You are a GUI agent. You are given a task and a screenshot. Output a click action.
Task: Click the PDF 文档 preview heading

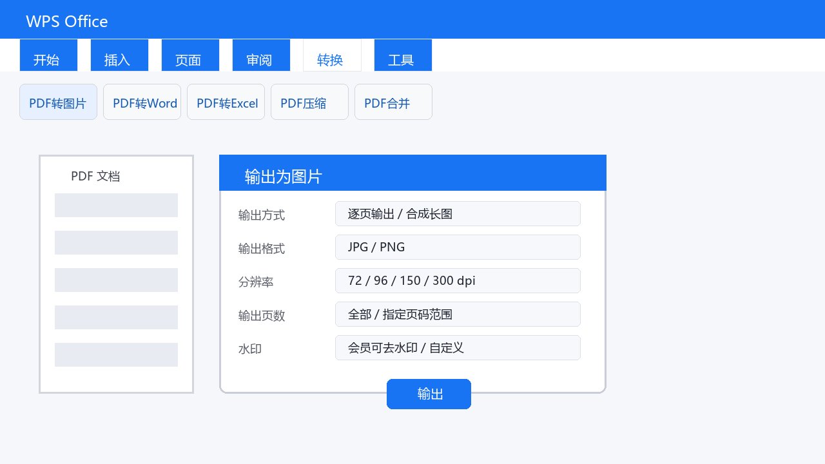[x=95, y=176]
